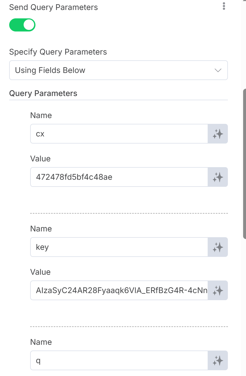The image size is (246, 376).
Task: Click sparkle icon beside cx name field
Action: [218, 134]
